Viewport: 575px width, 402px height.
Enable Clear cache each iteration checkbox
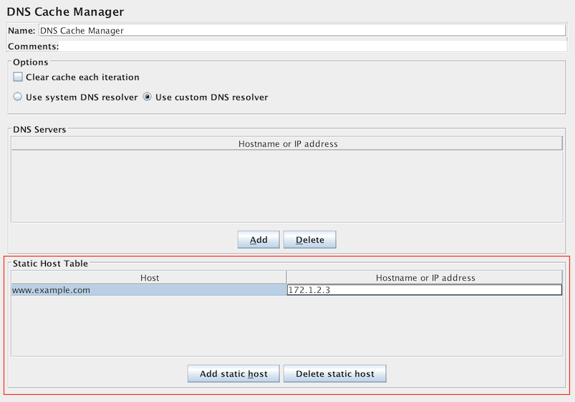(19, 77)
